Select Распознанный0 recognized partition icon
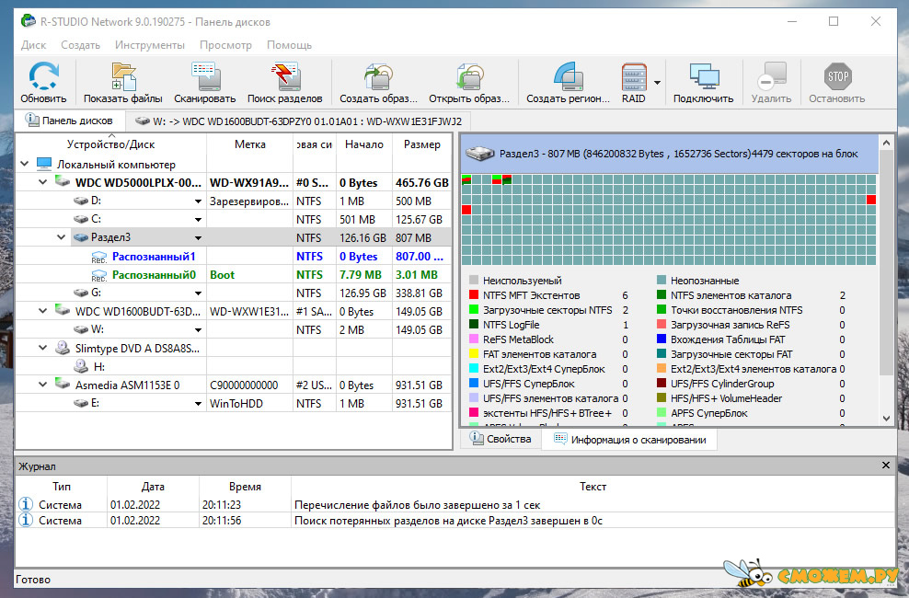The width and height of the screenshot is (909, 598). [99, 275]
